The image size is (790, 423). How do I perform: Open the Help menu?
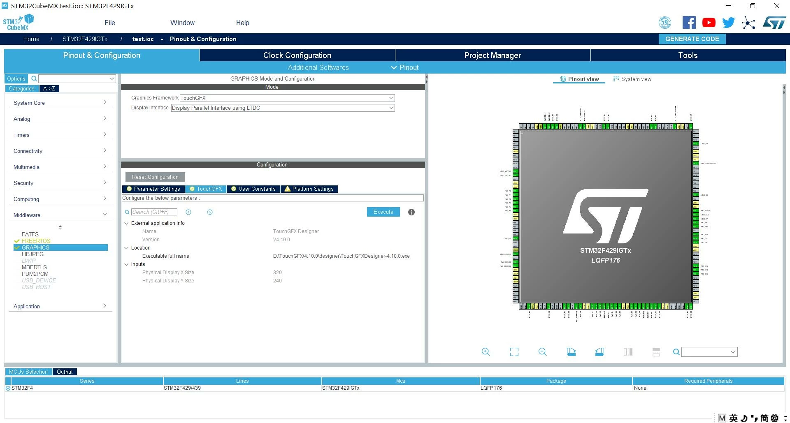click(242, 23)
